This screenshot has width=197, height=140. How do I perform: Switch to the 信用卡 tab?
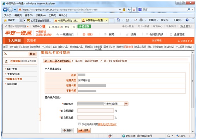tap(31, 40)
